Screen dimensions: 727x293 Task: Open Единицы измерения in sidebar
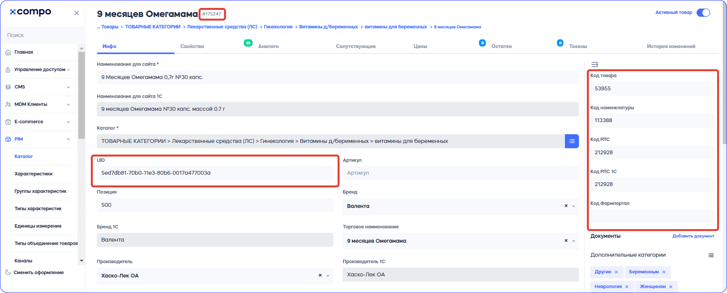[38, 226]
